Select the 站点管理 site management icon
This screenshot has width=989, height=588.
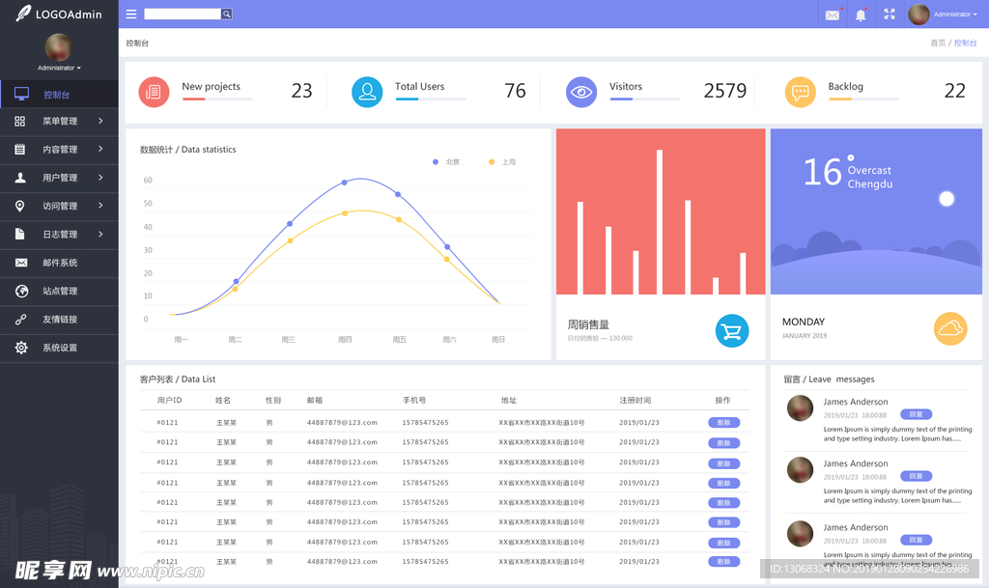tap(22, 291)
